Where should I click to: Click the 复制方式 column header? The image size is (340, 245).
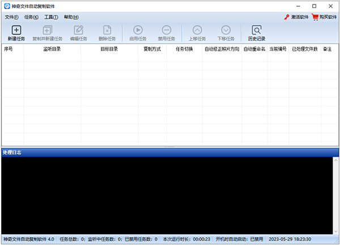point(152,49)
